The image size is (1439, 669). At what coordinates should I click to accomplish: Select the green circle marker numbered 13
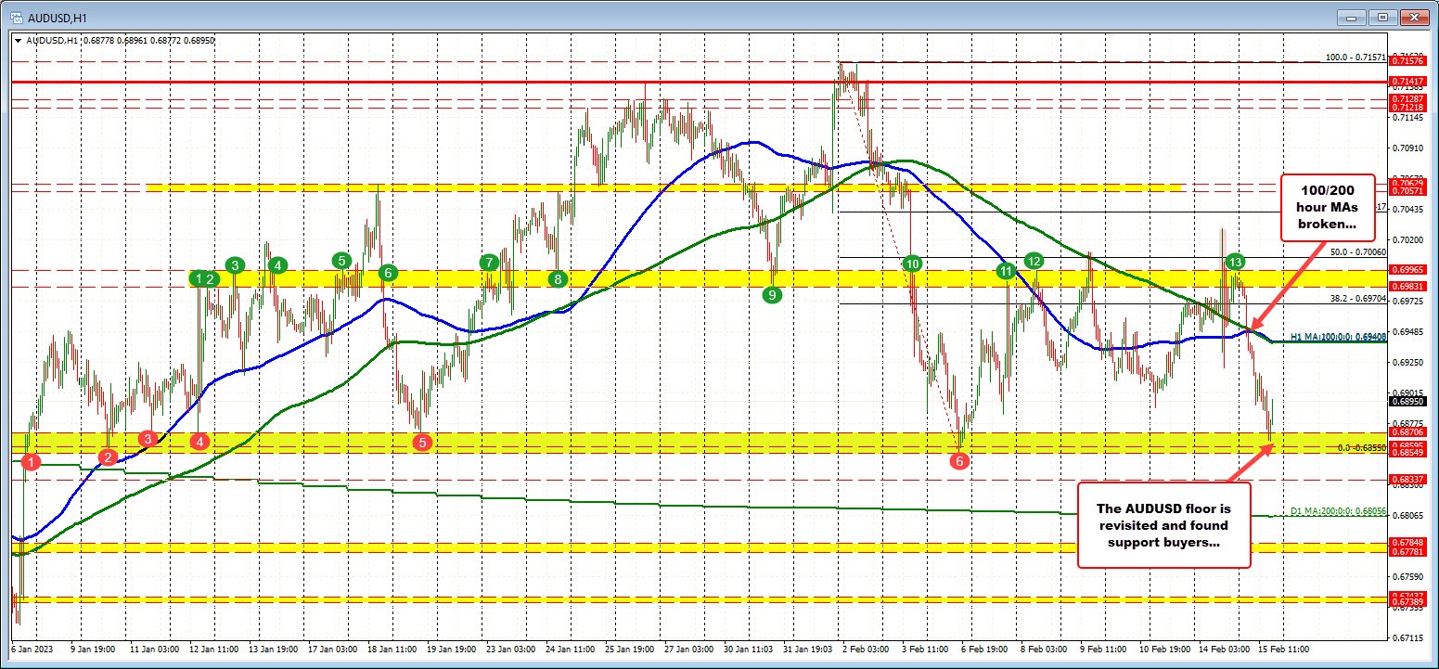pyautogui.click(x=1234, y=262)
